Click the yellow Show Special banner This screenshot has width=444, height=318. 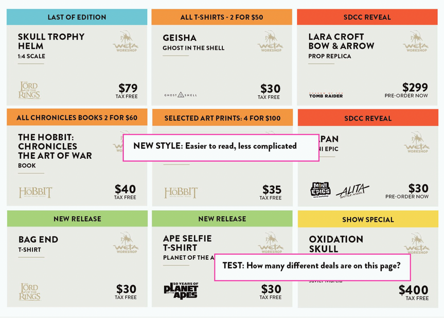368,220
